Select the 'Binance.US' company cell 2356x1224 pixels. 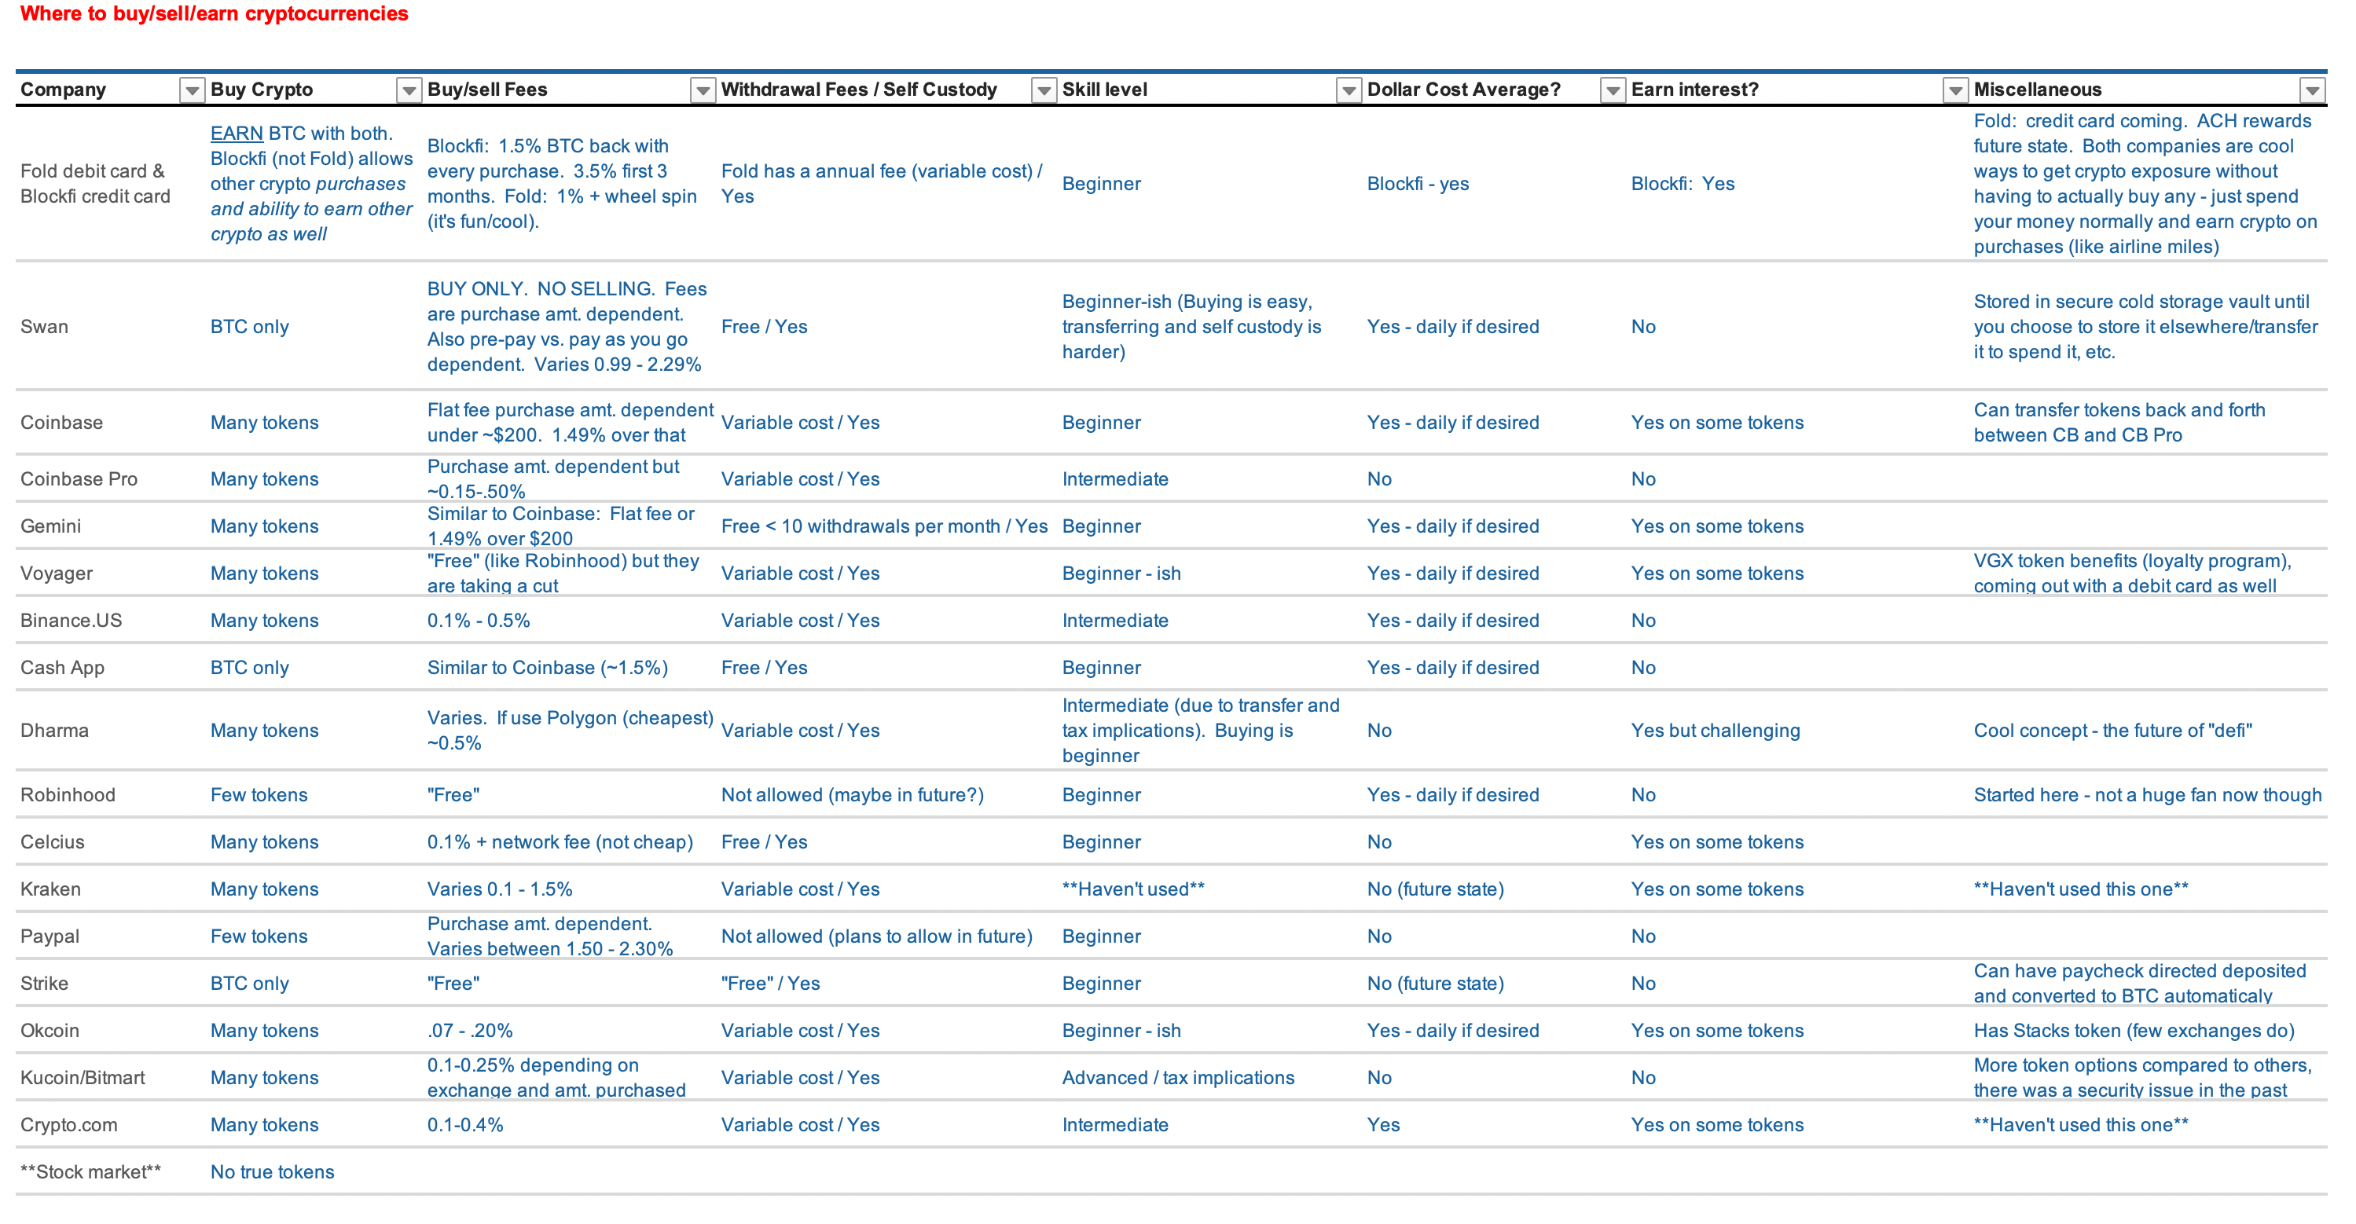71,621
